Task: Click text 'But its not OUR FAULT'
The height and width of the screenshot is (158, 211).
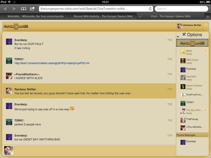Action: coord(29,44)
